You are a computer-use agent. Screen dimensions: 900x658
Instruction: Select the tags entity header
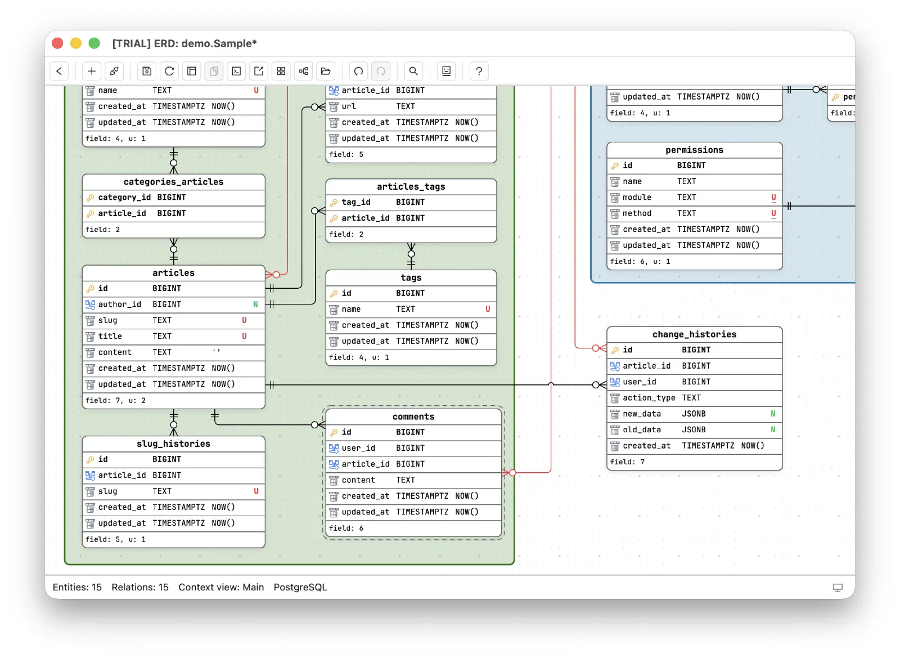click(x=411, y=278)
